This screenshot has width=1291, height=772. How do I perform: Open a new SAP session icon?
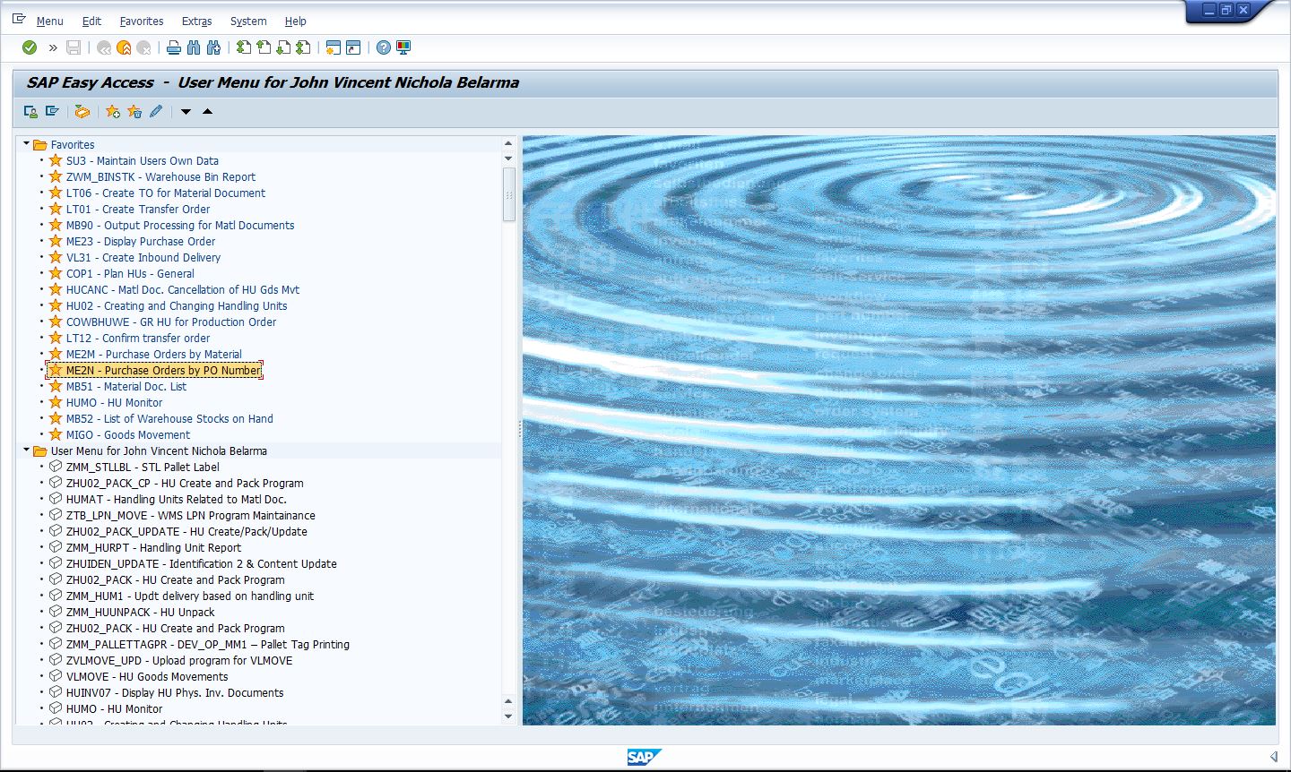(x=334, y=47)
